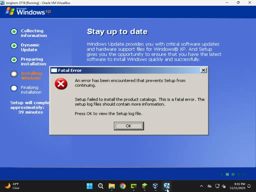256x192 pixels.
Task: Restore down the VirtualBox window
Action: pyautogui.click(x=238, y=3)
